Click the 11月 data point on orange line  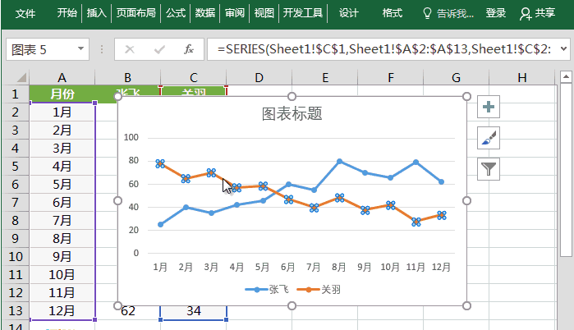point(416,222)
